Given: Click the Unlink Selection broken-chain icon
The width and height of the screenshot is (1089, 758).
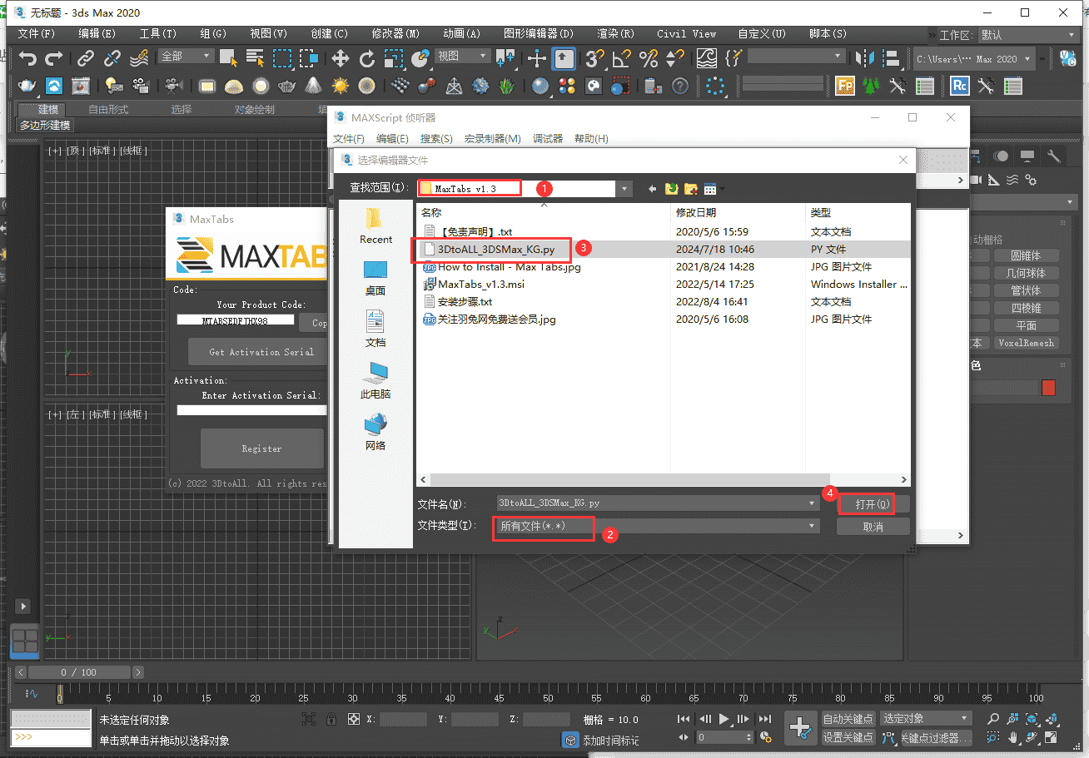Looking at the screenshot, I should 112,58.
